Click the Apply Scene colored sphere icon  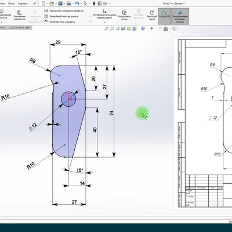click(166, 29)
